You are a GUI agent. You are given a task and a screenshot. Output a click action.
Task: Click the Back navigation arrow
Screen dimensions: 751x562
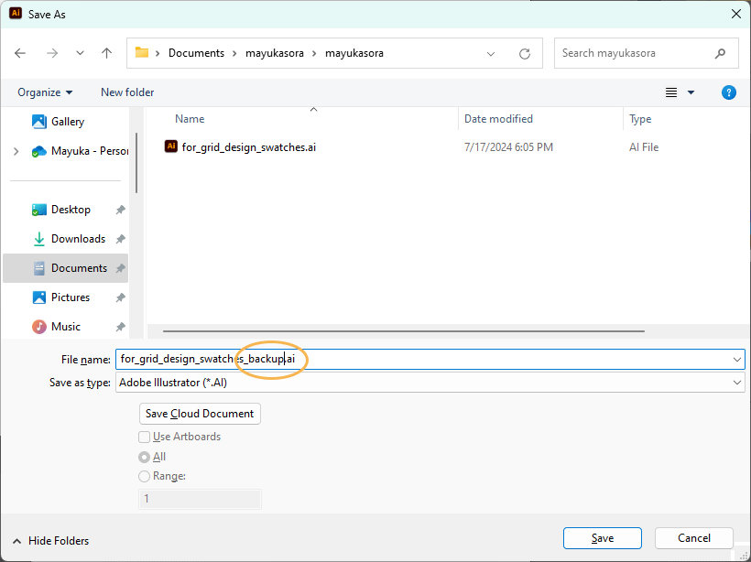coord(20,53)
